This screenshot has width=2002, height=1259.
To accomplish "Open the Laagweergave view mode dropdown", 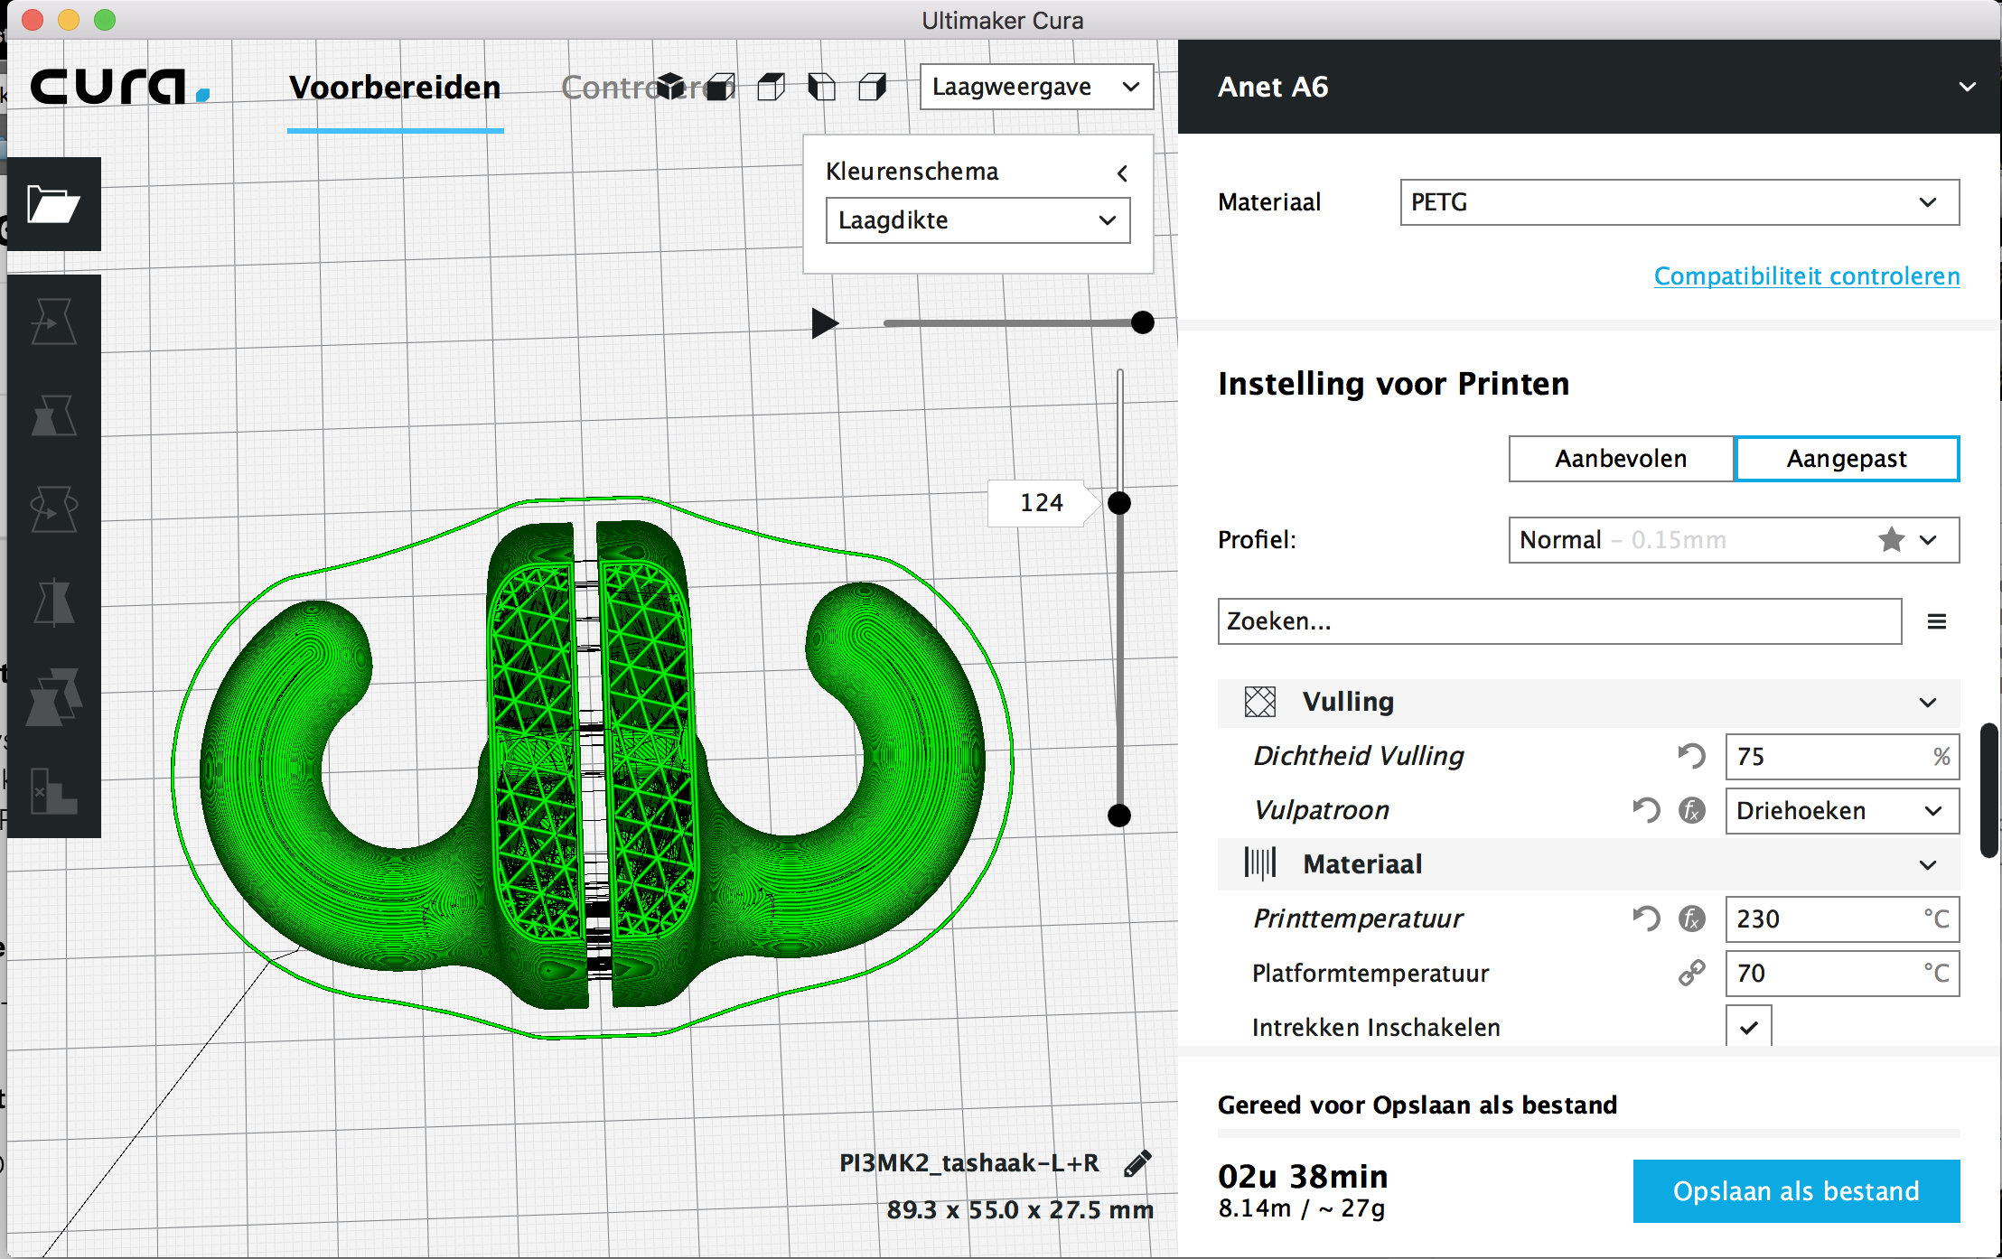I will point(1036,87).
